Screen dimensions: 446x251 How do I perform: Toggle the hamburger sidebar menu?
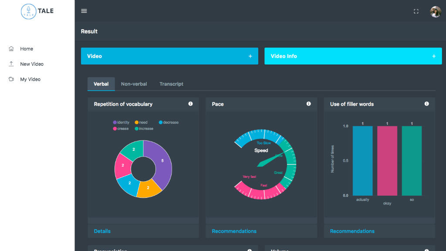coord(84,11)
